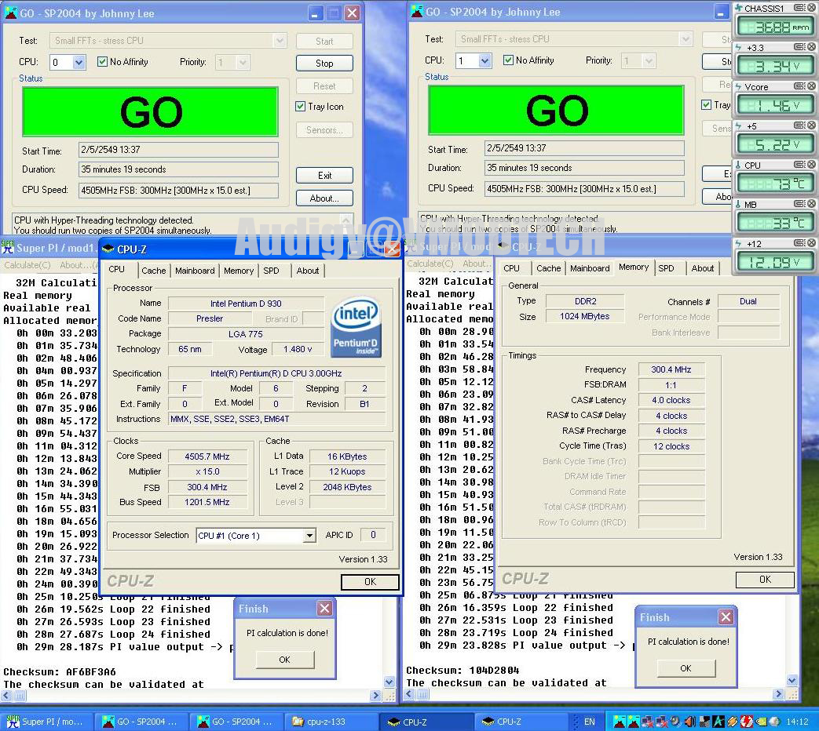The image size is (819, 731).
Task: Close the CHASSIS1 fan sensor panel
Action: click(x=811, y=8)
